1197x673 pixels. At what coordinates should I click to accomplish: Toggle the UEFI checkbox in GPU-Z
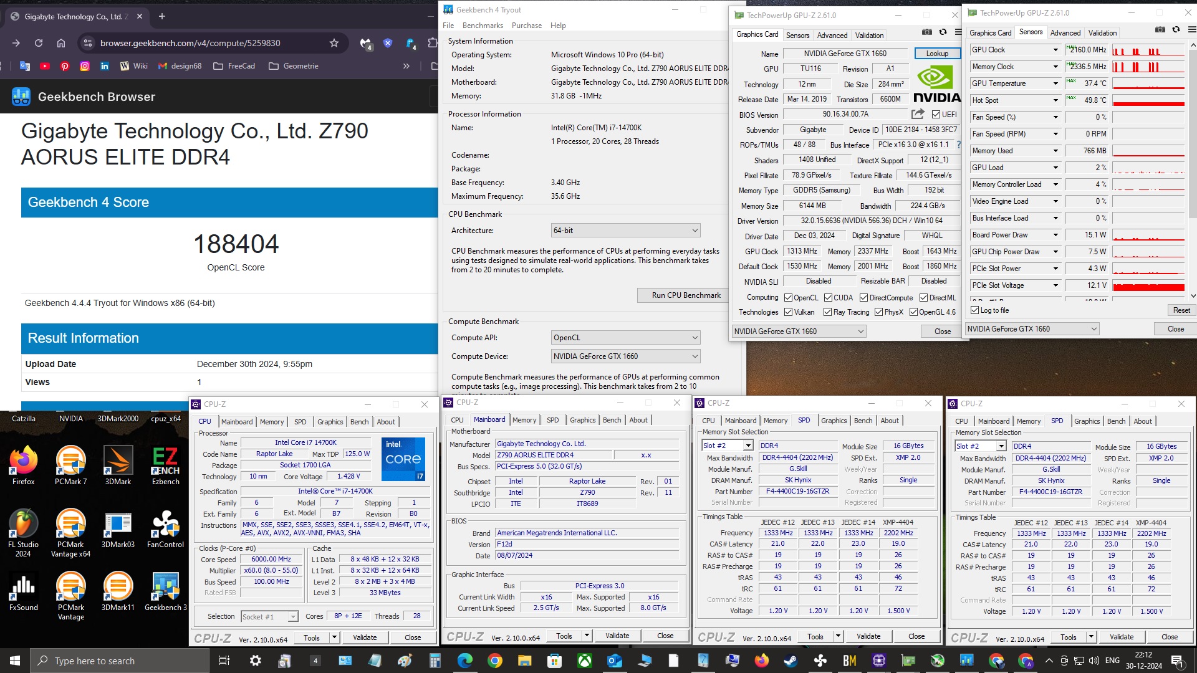click(936, 115)
